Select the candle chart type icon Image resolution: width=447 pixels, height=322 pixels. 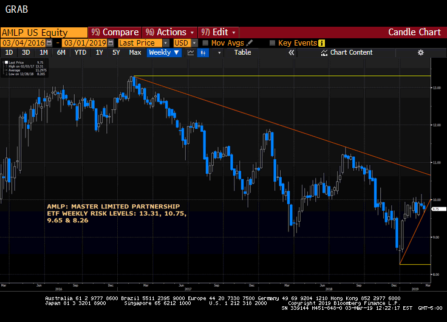203,52
